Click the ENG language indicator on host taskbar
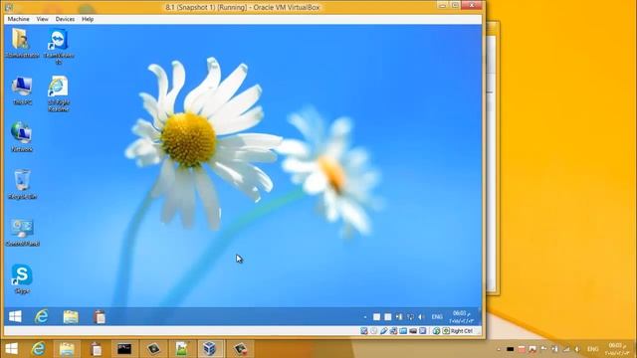The height and width of the screenshot is (358, 637). coord(593,349)
